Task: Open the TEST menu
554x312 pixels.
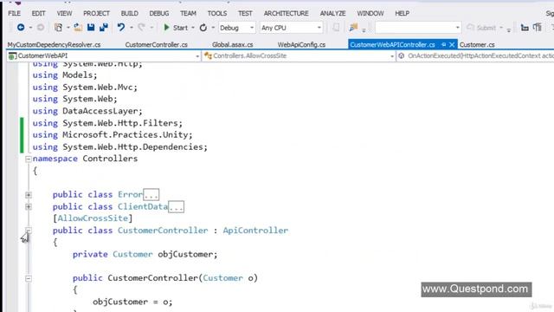Action: coord(245,14)
